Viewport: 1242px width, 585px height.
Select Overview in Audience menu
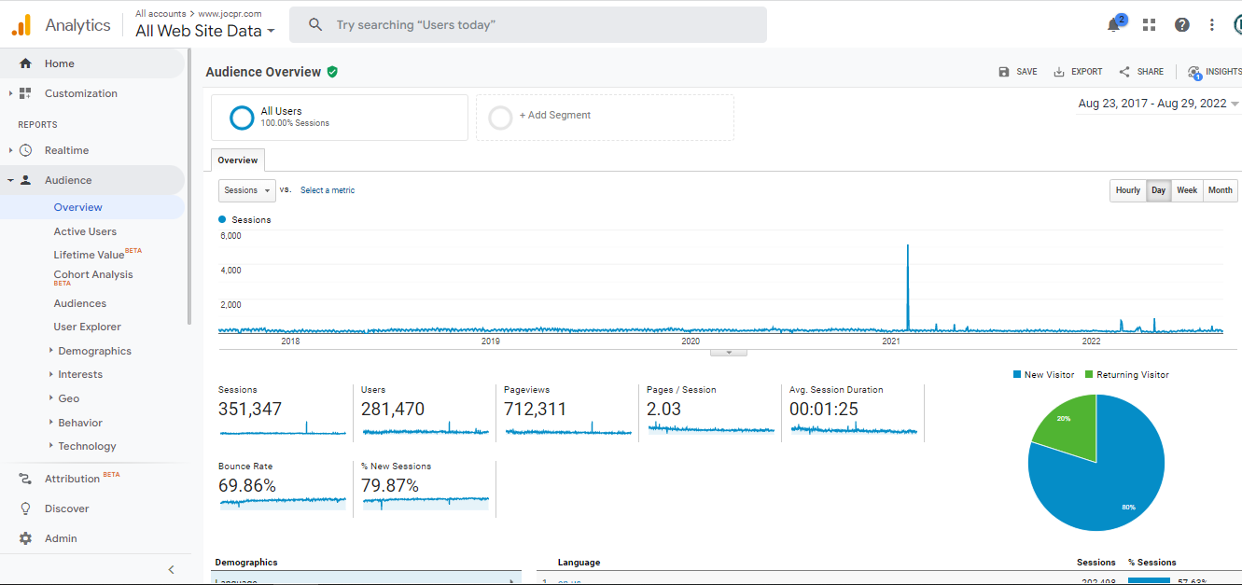(78, 207)
